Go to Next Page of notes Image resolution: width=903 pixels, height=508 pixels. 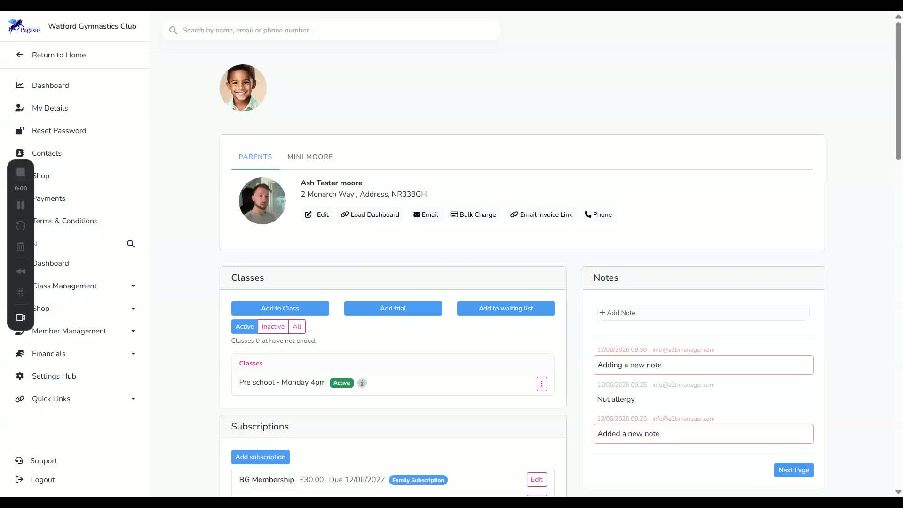click(793, 470)
